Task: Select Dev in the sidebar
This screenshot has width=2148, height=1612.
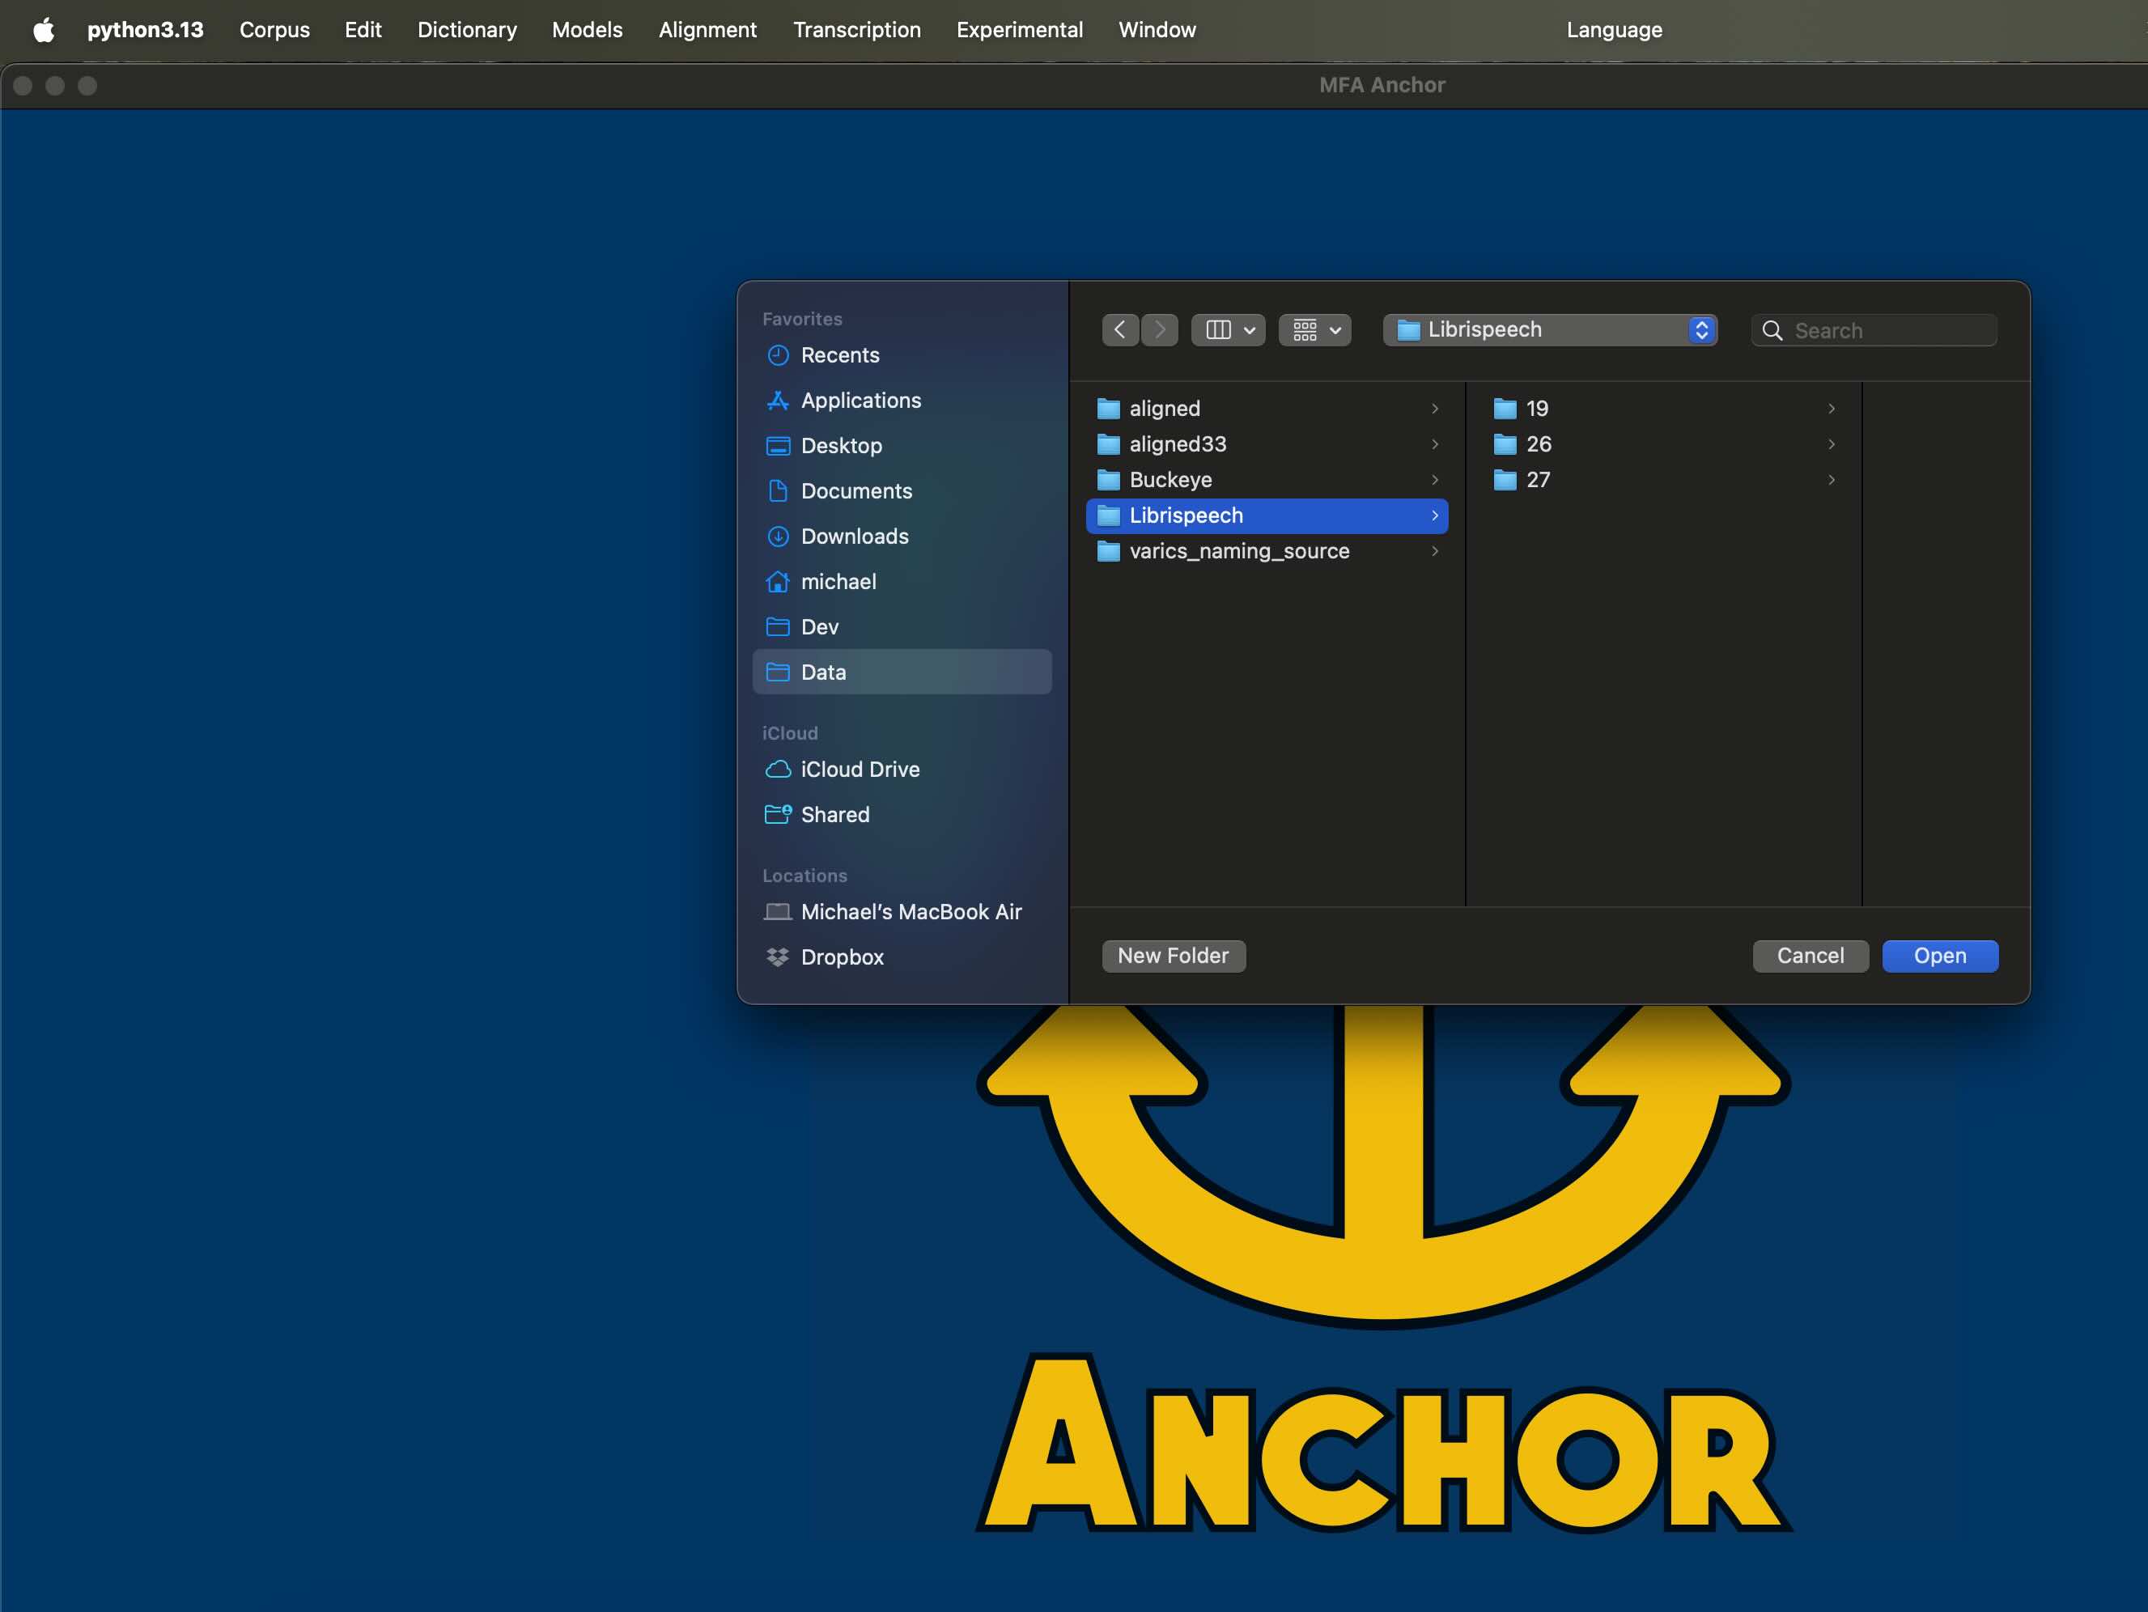Action: [x=902, y=627]
